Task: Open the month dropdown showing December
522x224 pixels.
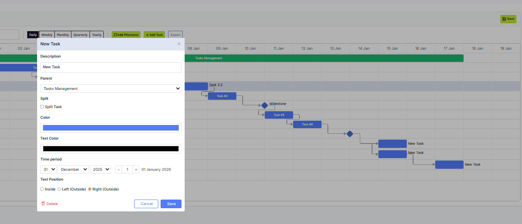Action: coord(73,170)
